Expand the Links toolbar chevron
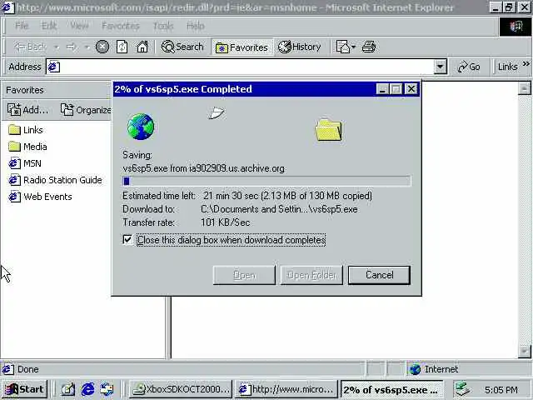Screen dimensions: 533x400 526,64
